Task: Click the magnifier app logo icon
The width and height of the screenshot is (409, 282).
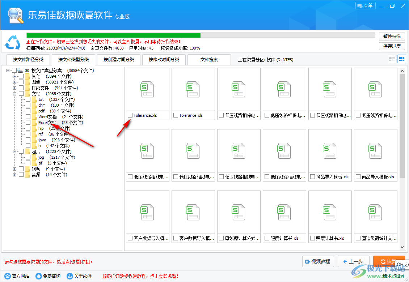Action: pyautogui.click(x=16, y=16)
